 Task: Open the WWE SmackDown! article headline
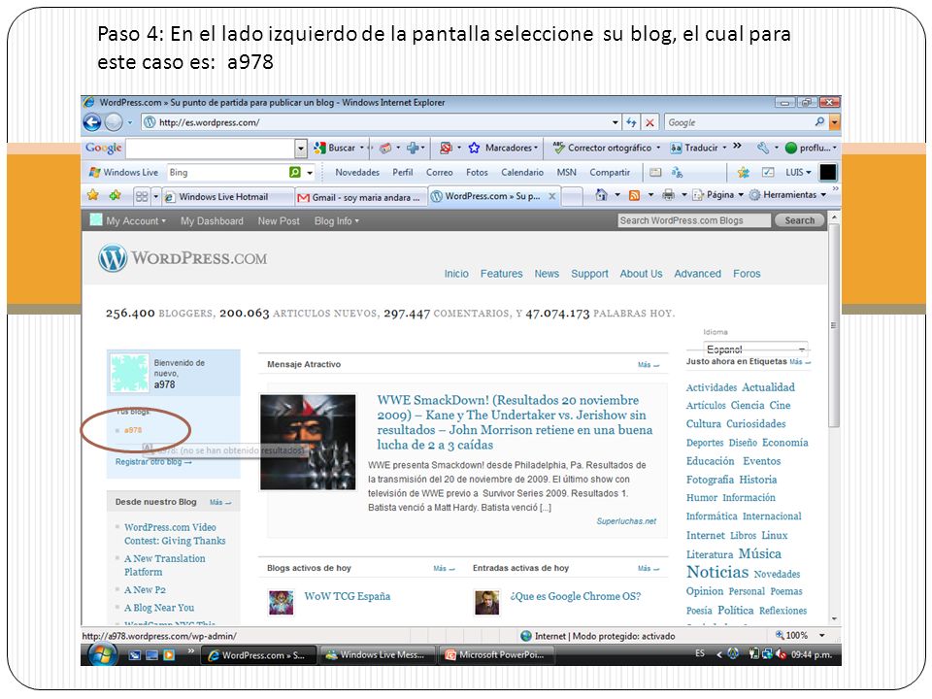(515, 422)
